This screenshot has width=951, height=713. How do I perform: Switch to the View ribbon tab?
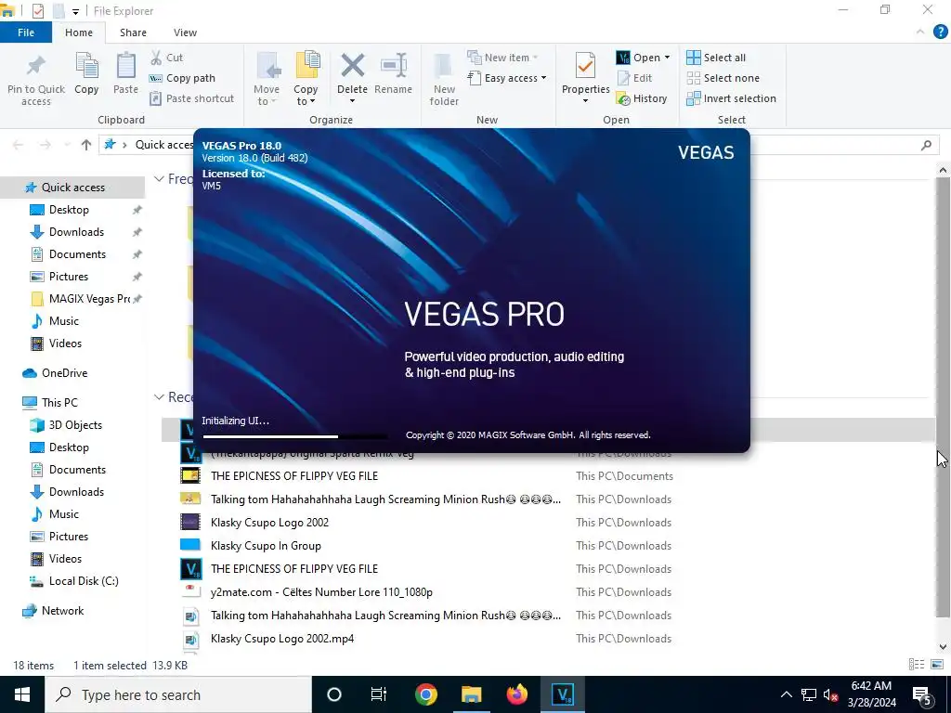point(185,32)
